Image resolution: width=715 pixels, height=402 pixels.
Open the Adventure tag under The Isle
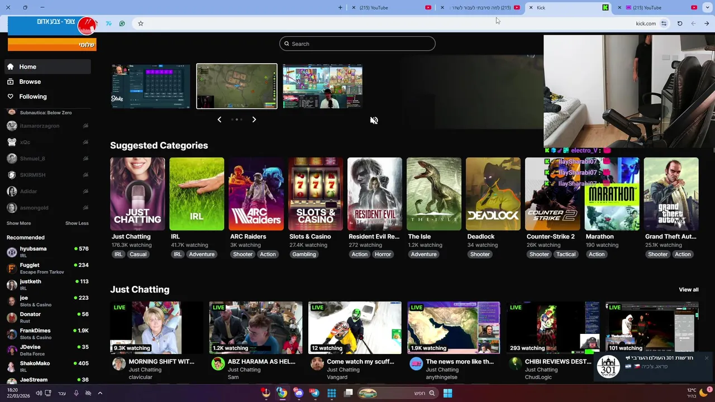[x=423, y=254]
